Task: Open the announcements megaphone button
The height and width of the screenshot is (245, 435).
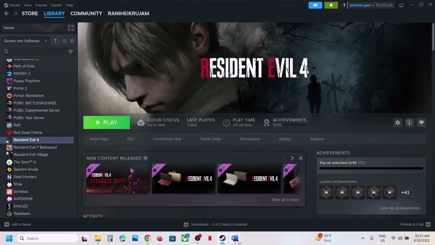Action: pos(315,5)
